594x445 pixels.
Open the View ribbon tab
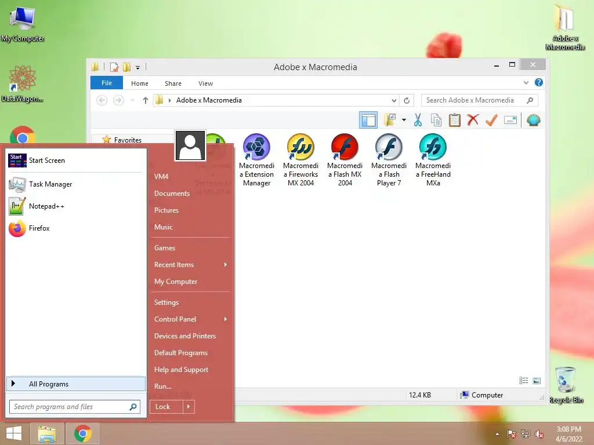pyautogui.click(x=206, y=83)
